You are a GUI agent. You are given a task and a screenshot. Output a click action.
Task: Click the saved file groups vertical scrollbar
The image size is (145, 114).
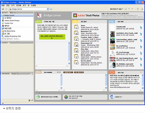pos(69,53)
